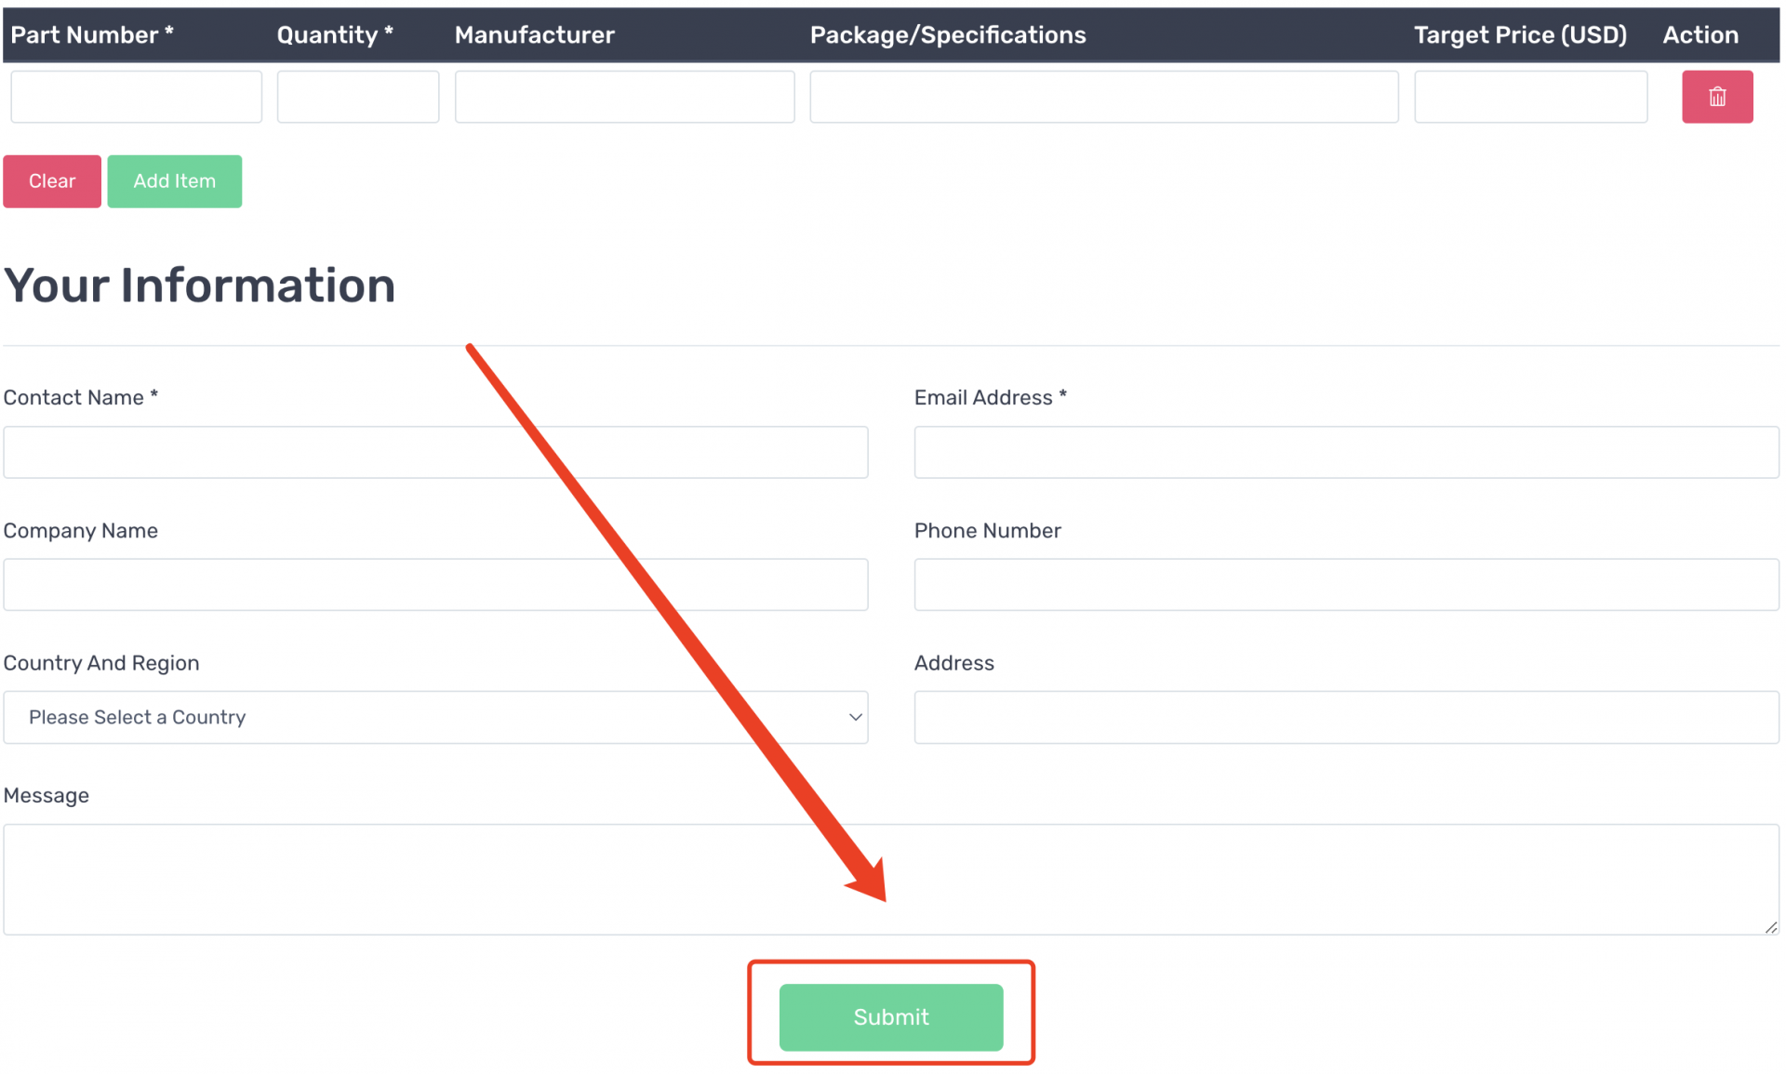Click the country dropdown chevron arrow

(855, 717)
